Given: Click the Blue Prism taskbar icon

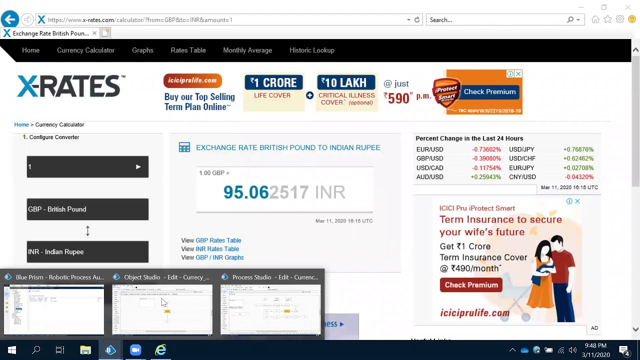Looking at the screenshot, I should click(x=110, y=350).
